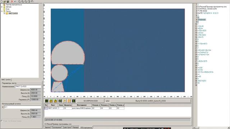The height and width of the screenshot is (129, 230).
Task: Switch to the Маршрут tab
Action: click(x=75, y=128)
